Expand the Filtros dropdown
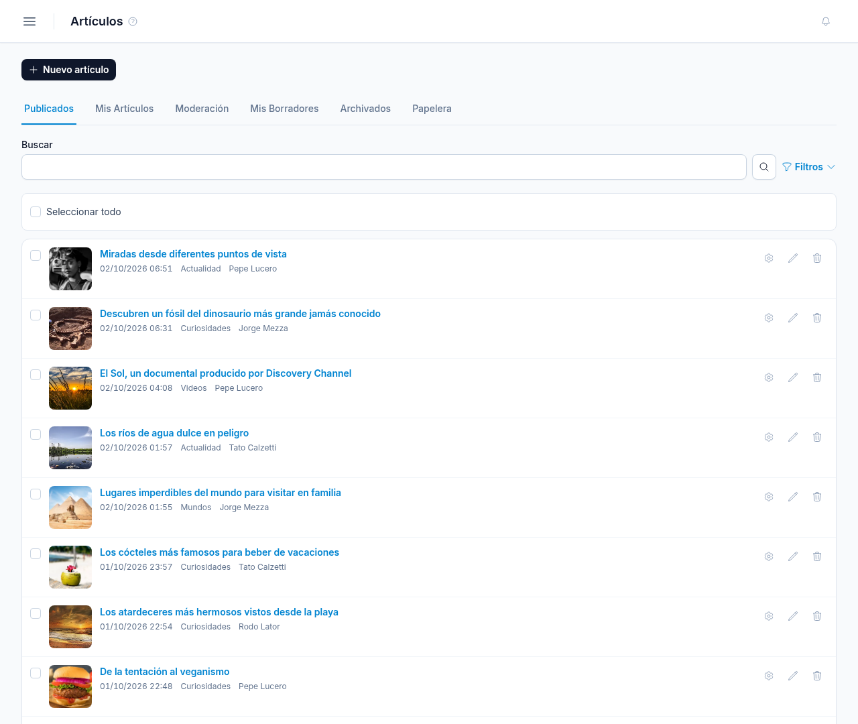858x724 pixels. [808, 167]
